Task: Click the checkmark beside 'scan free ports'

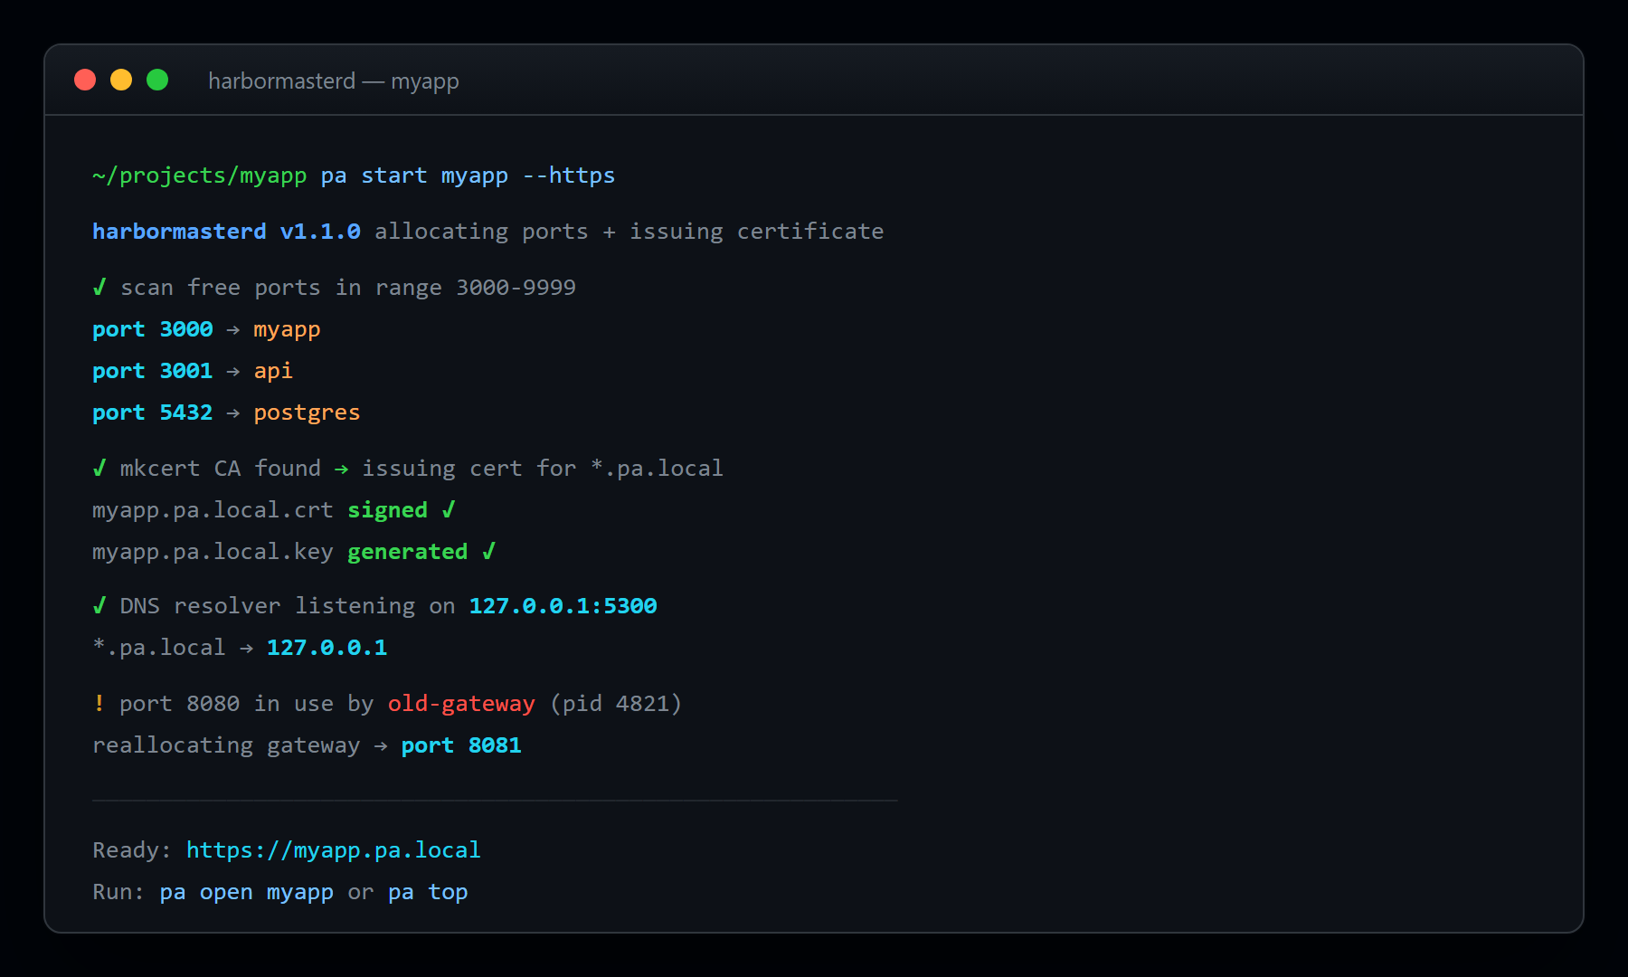Action: pyautogui.click(x=99, y=288)
